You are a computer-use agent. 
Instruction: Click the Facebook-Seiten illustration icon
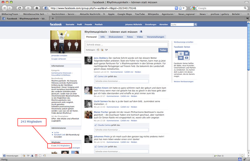point(182,55)
